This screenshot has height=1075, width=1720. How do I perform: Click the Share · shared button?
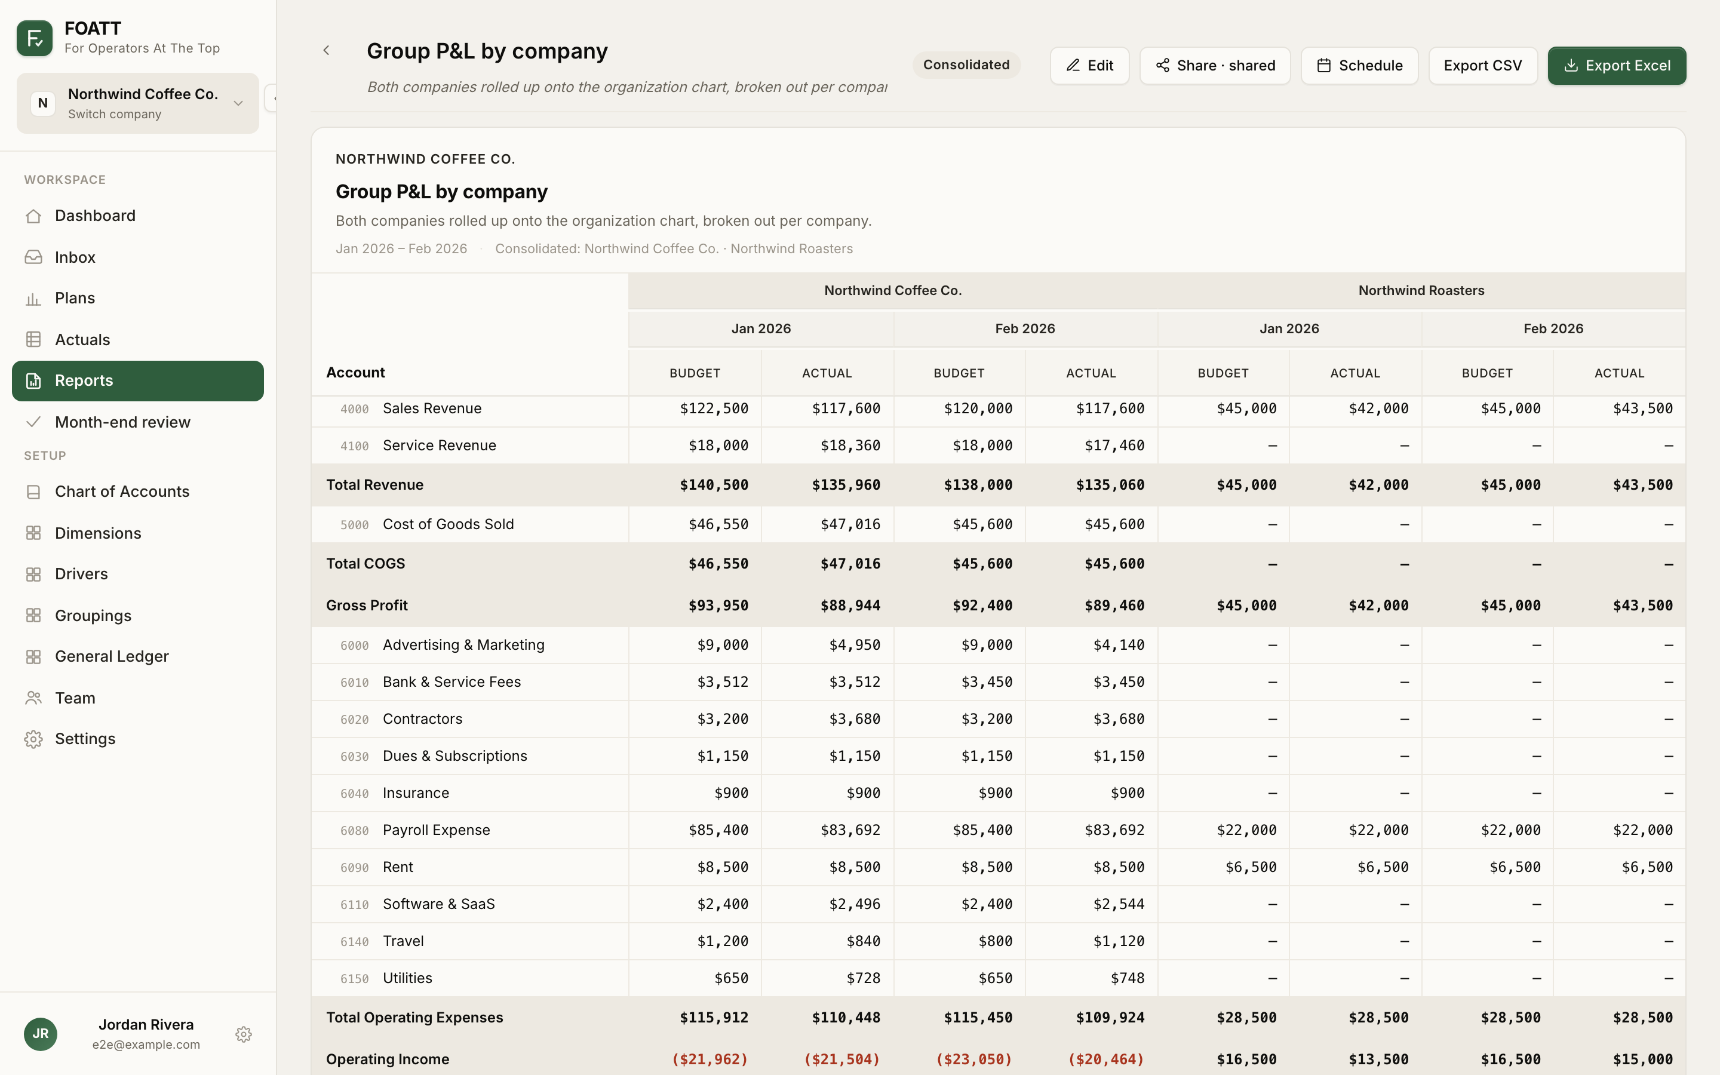coord(1215,66)
